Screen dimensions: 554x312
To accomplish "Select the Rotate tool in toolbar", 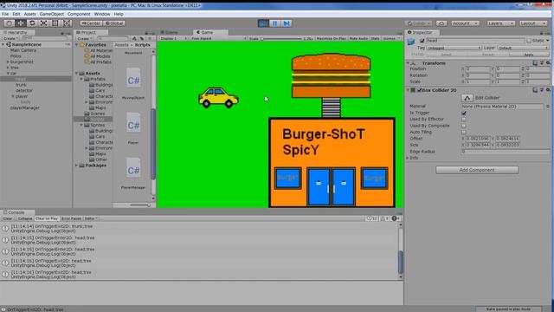I will pos(32,23).
